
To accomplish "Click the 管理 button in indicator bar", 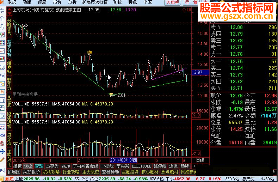I will [x=39, y=166].
